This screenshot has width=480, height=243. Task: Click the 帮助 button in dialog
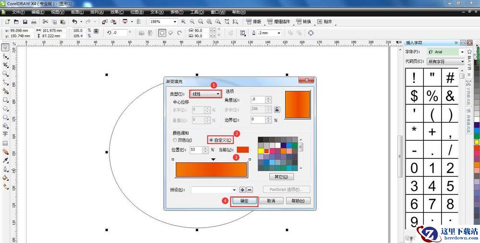(298, 201)
